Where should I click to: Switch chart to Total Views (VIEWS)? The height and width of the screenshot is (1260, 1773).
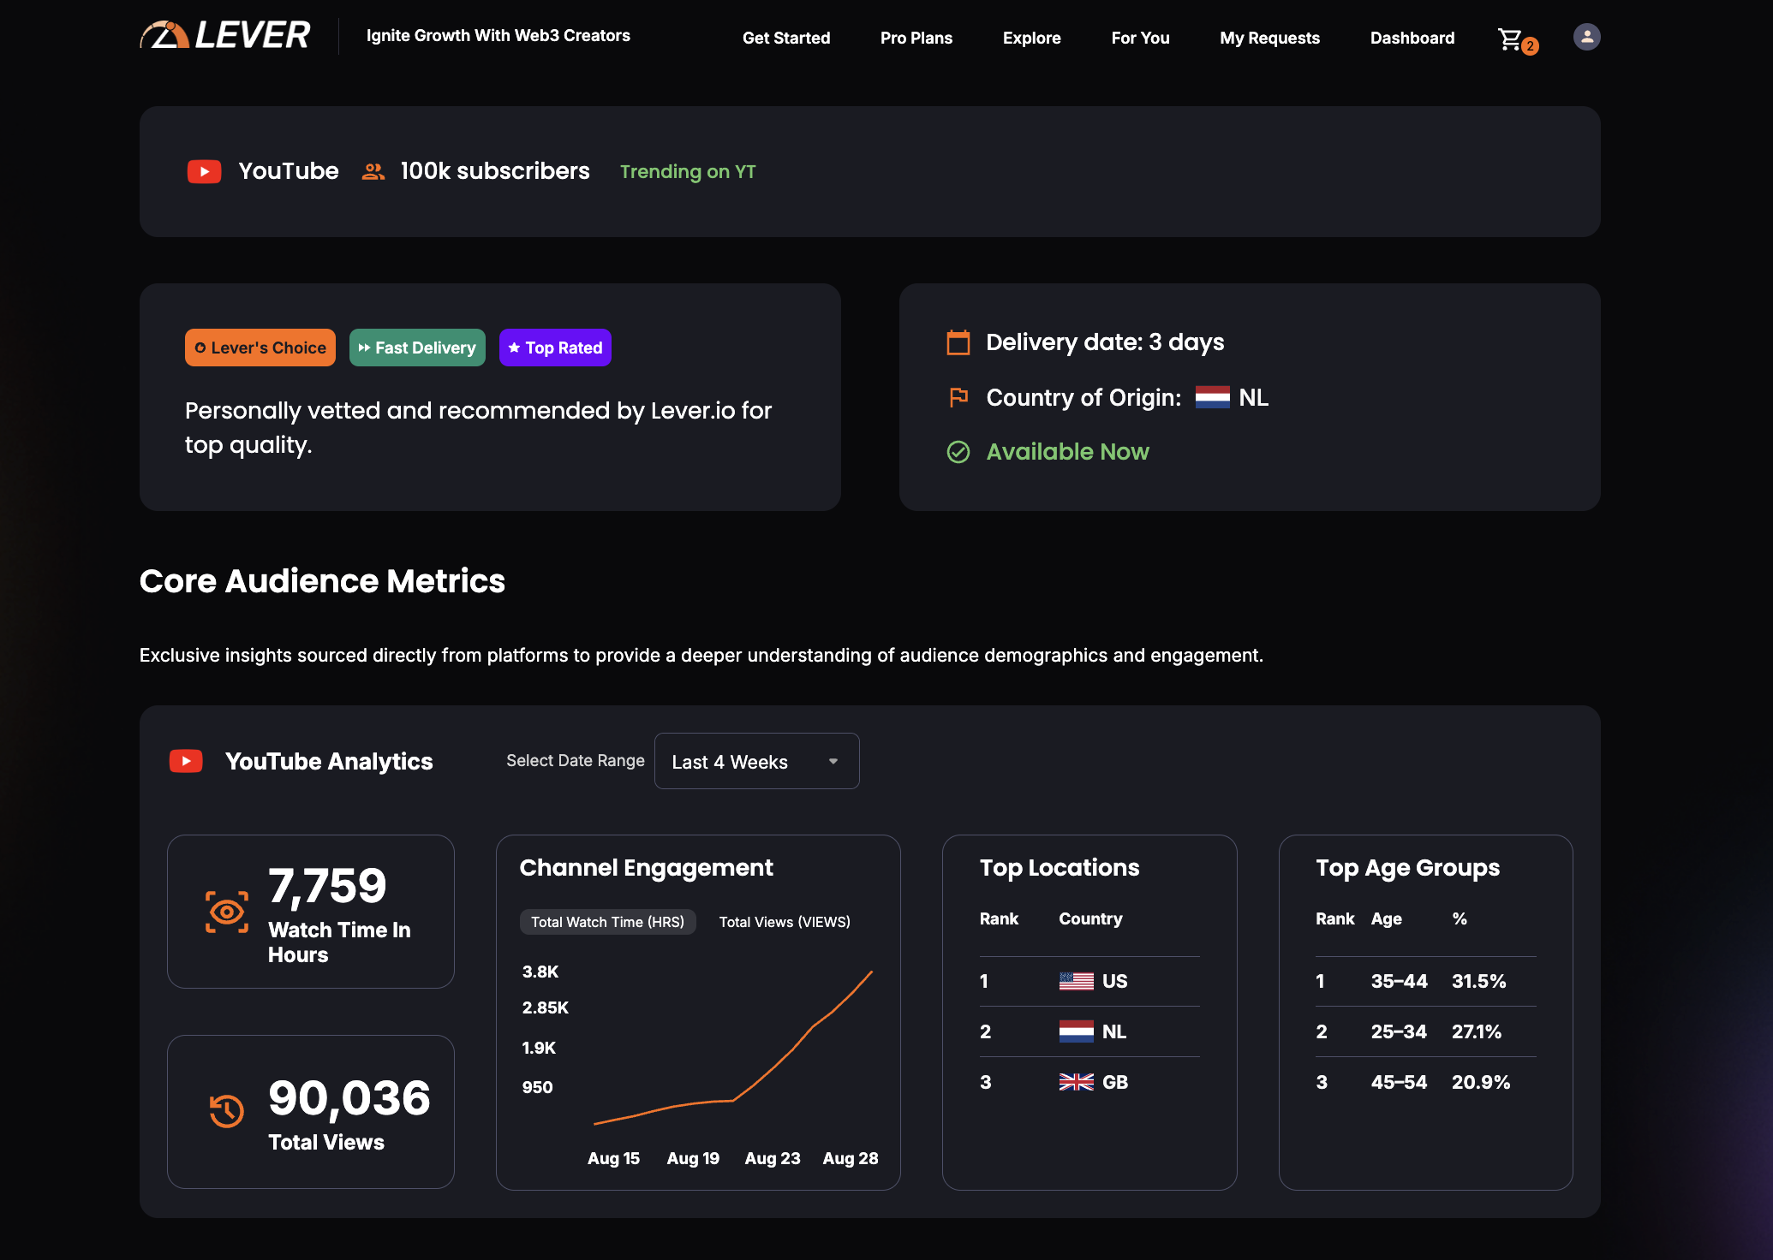pyautogui.click(x=784, y=922)
